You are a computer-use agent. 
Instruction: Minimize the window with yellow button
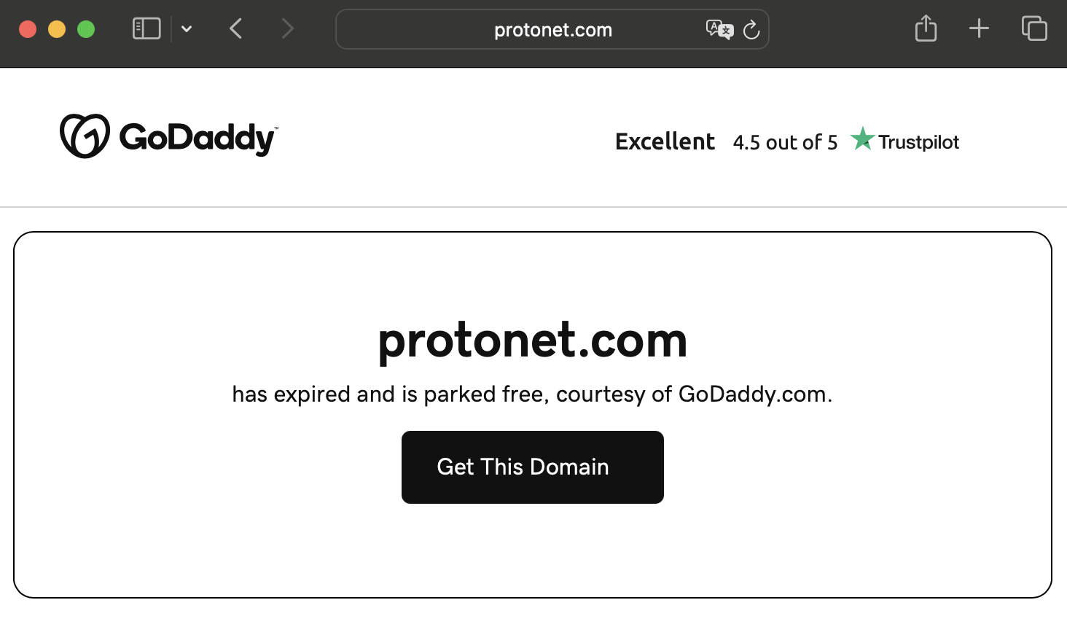(57, 29)
